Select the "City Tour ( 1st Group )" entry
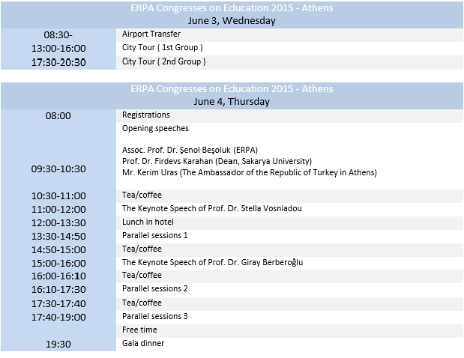The height and width of the screenshot is (358, 464). [163, 48]
